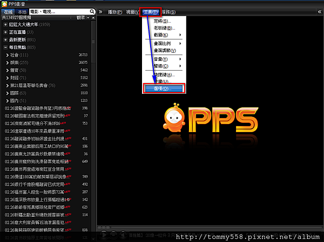Expand the 社會 (111) subcategory
This screenshot has width=324, height=242.
pos(8,55)
